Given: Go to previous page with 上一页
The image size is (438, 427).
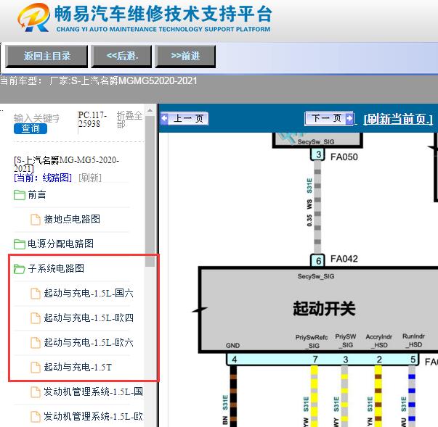Looking at the screenshot, I should [x=184, y=118].
